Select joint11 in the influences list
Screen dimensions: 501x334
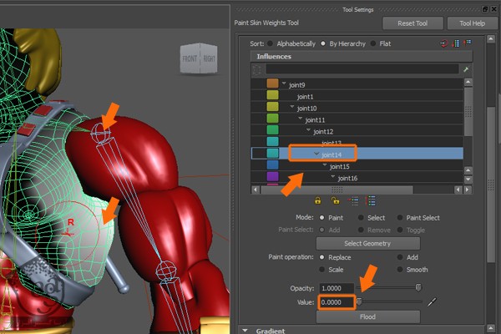point(315,120)
